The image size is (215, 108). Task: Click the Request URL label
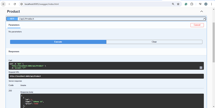pos(14,72)
